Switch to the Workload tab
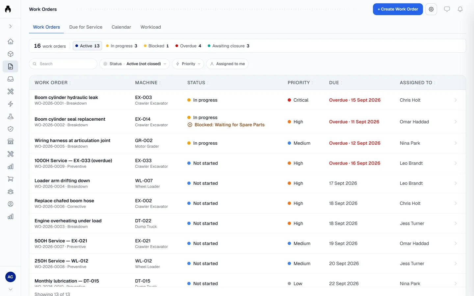Image resolution: width=474 pixels, height=296 pixels. pos(151,27)
